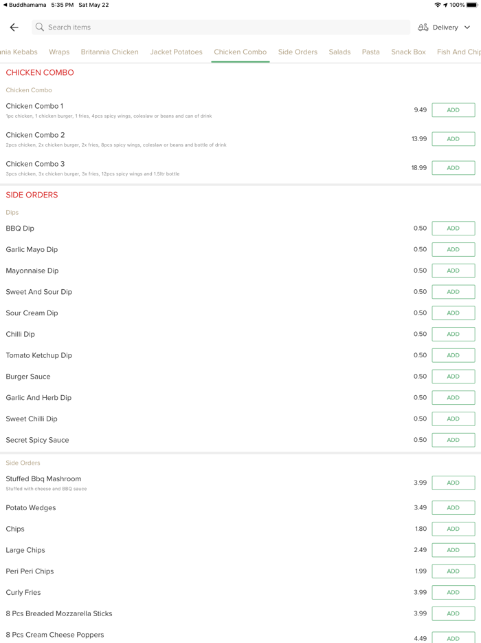This screenshot has width=481, height=643.
Task: Open the Jacket Potatoes tab
Action: (x=176, y=52)
